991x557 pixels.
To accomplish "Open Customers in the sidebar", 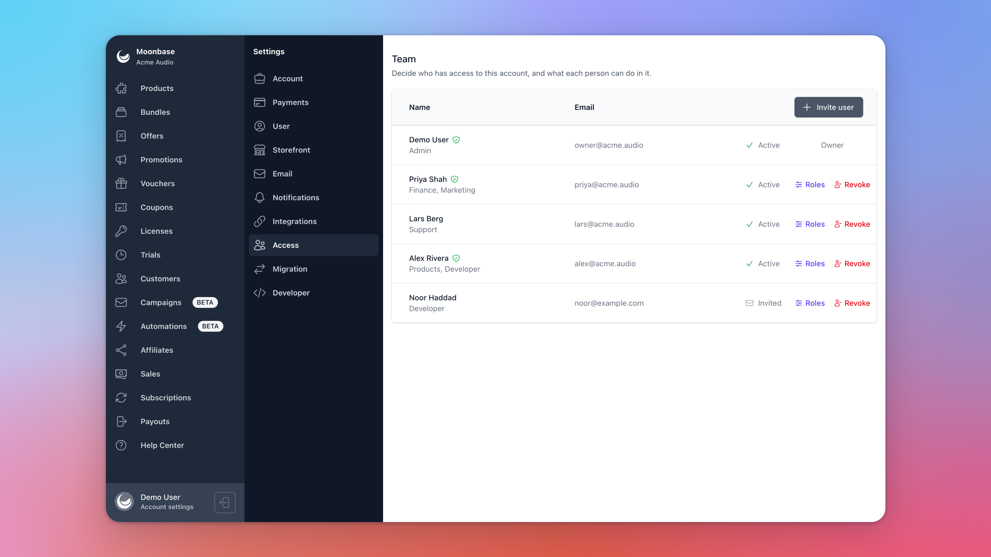I will 175,279.
